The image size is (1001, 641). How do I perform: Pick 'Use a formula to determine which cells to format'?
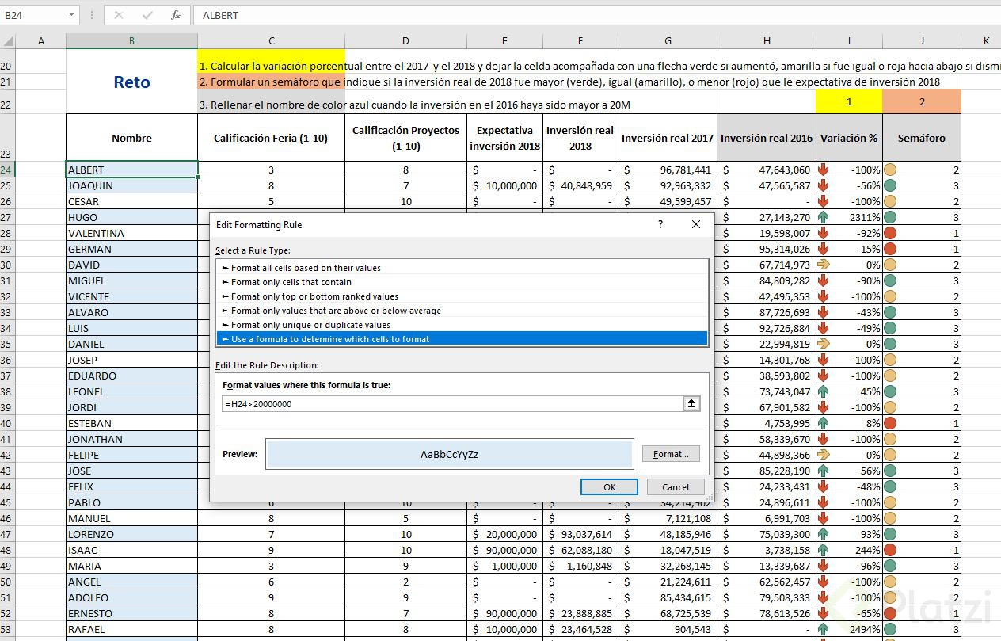pyautogui.click(x=330, y=339)
